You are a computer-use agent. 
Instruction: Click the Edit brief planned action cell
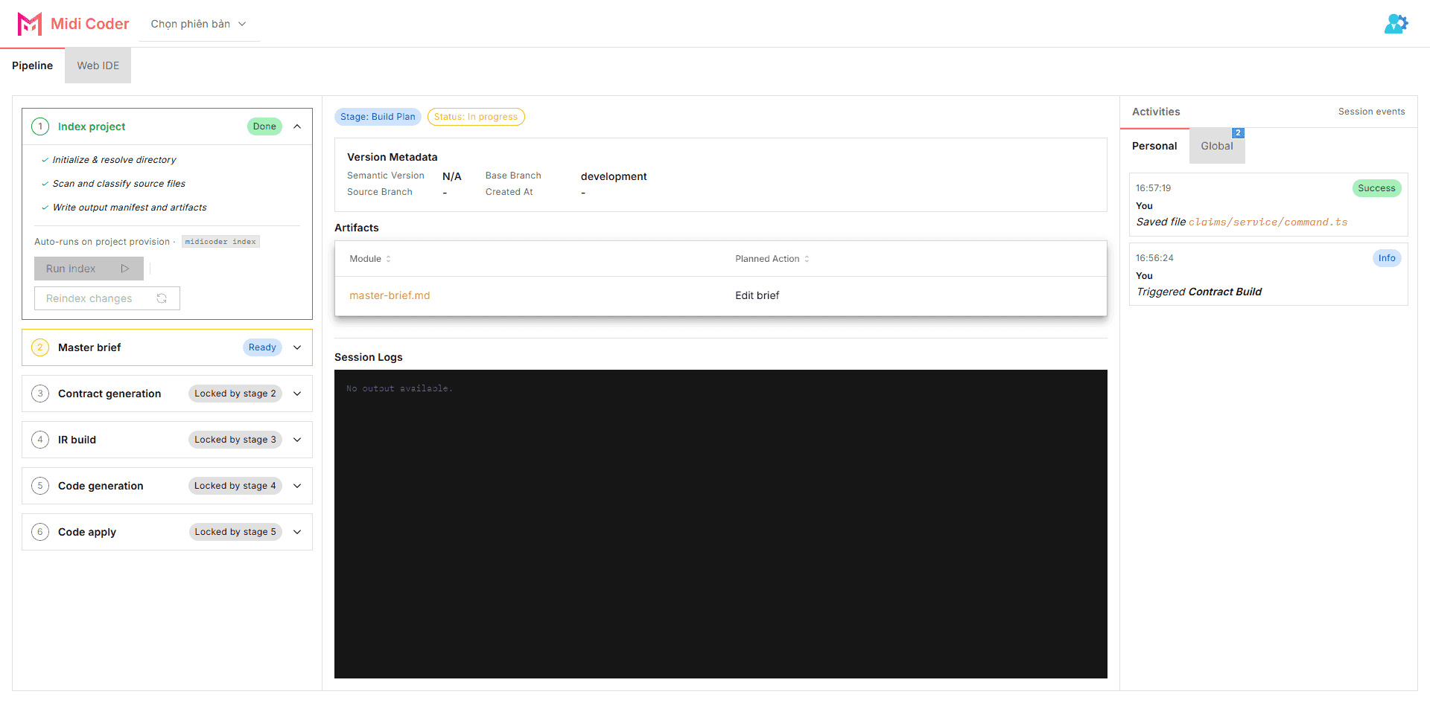coord(757,295)
